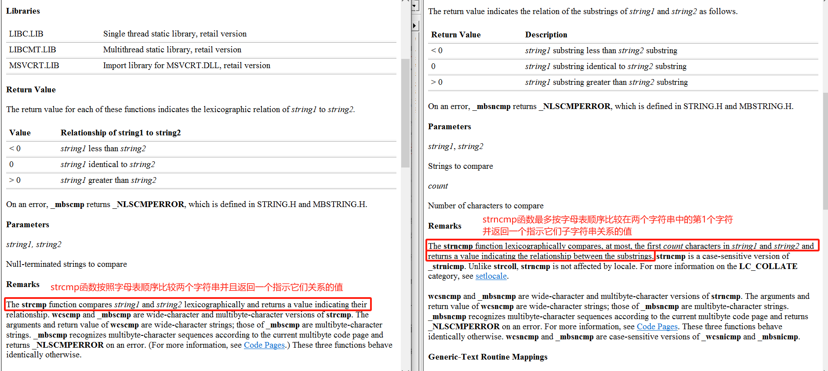Click the Return Value heading in left pane
Screen dimensions: 828x371
(x=31, y=90)
